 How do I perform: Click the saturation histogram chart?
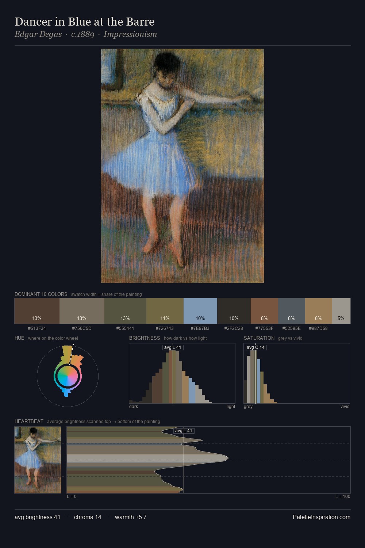297,373
